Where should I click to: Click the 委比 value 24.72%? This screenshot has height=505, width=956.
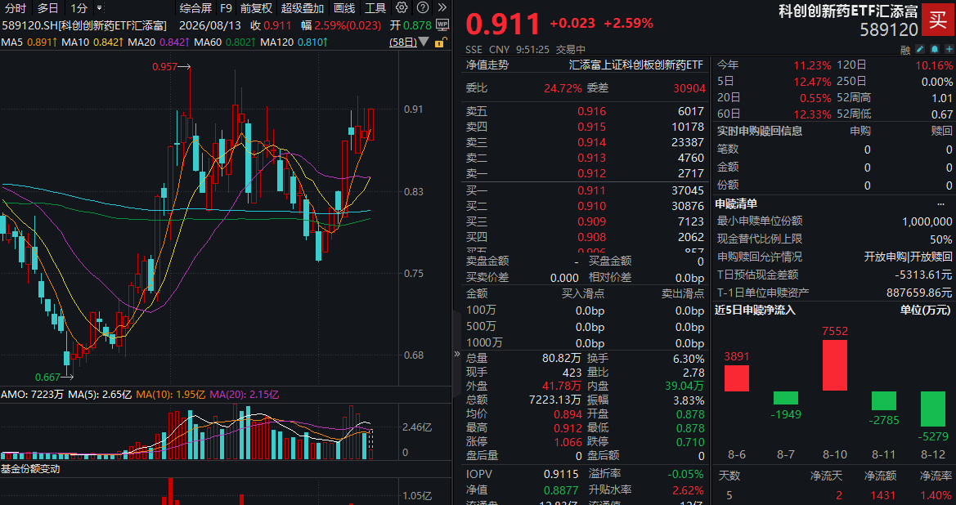click(563, 88)
